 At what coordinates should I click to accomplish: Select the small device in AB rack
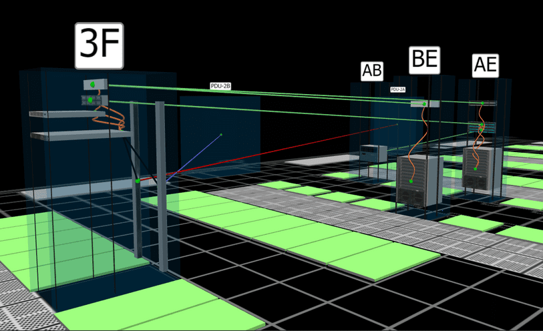click(373, 153)
